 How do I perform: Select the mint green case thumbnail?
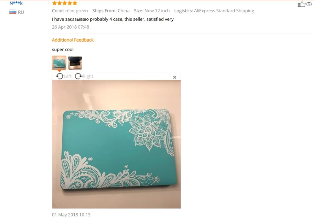coord(59,63)
